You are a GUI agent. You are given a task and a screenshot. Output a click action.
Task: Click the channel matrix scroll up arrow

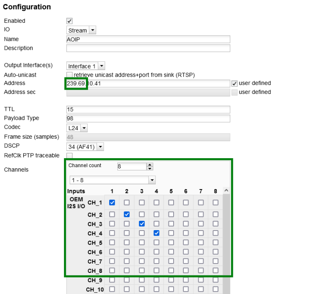tap(227, 190)
